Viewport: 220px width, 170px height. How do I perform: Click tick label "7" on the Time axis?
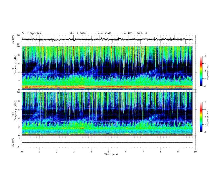tap(143, 152)
